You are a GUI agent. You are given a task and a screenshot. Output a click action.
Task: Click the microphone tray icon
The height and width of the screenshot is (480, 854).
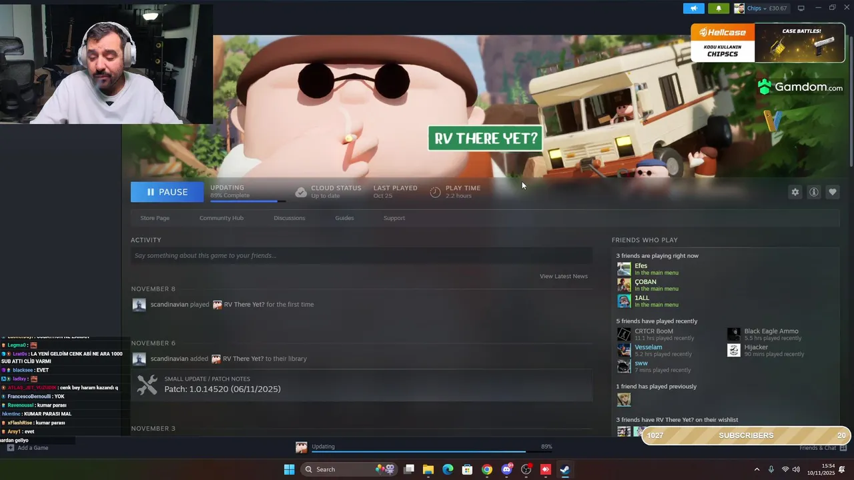771,469
